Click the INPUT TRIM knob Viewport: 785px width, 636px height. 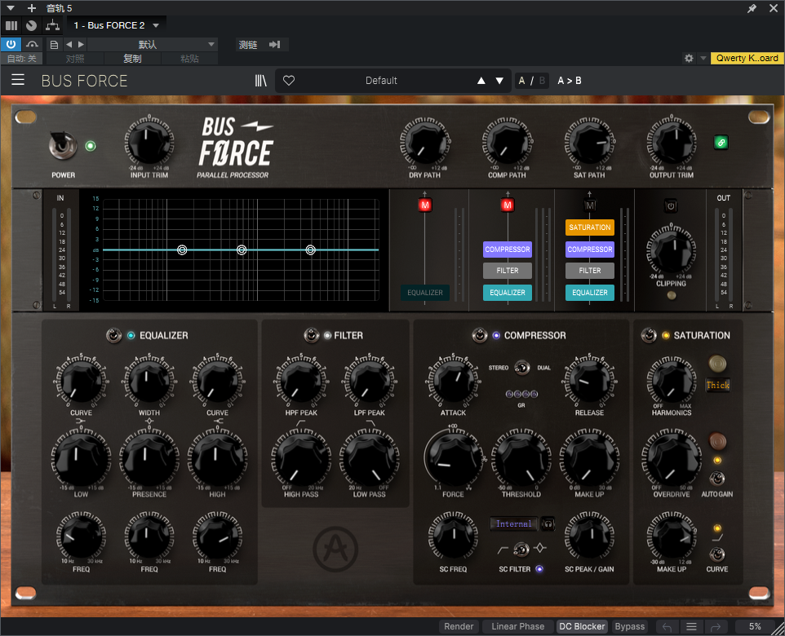click(x=149, y=142)
